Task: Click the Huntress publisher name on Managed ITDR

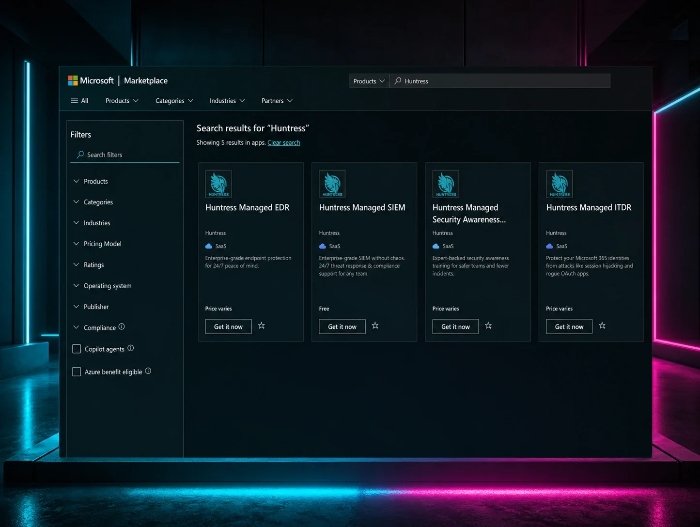Action: click(557, 233)
